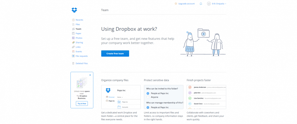Click the File requests icon
Viewport: 297px width, 124px height.
click(73, 56)
